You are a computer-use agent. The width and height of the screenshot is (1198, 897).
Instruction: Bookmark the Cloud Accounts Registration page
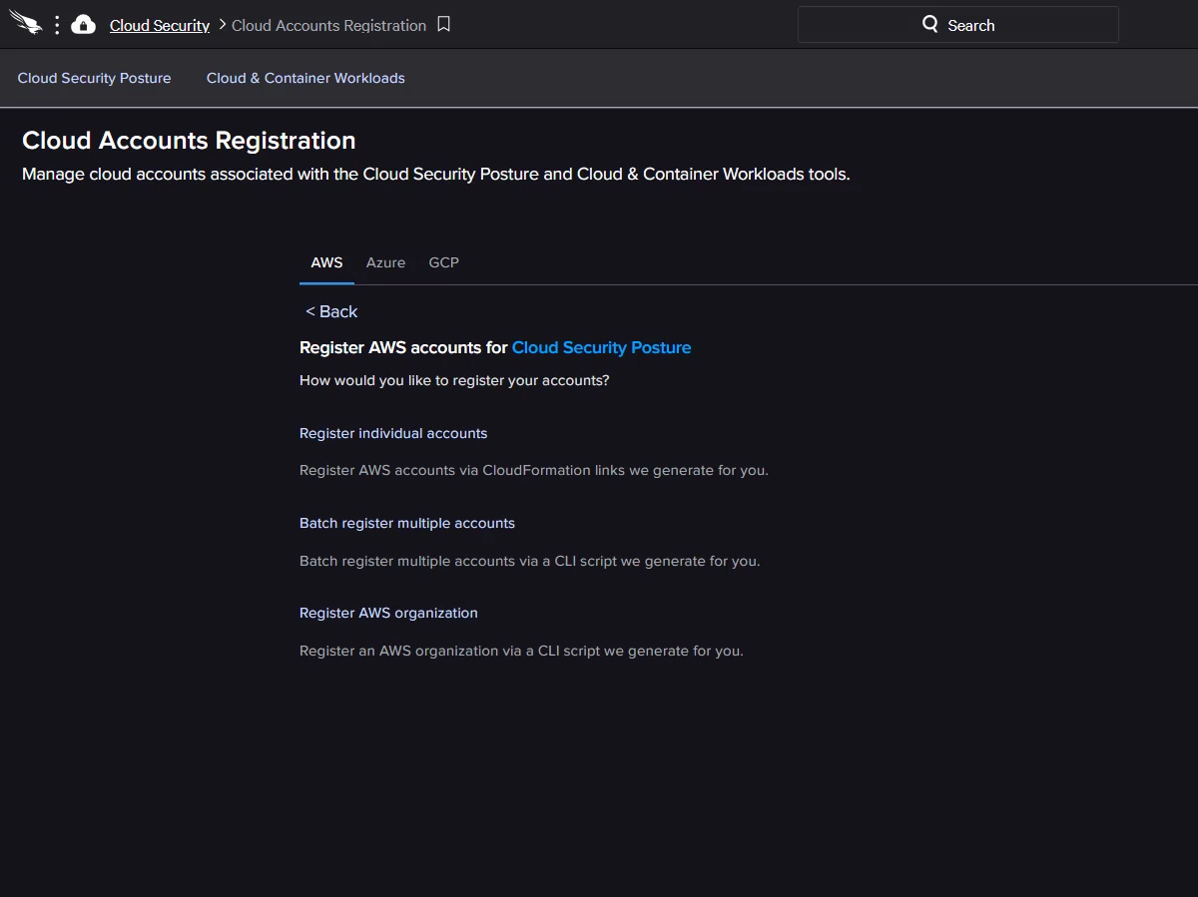click(444, 25)
